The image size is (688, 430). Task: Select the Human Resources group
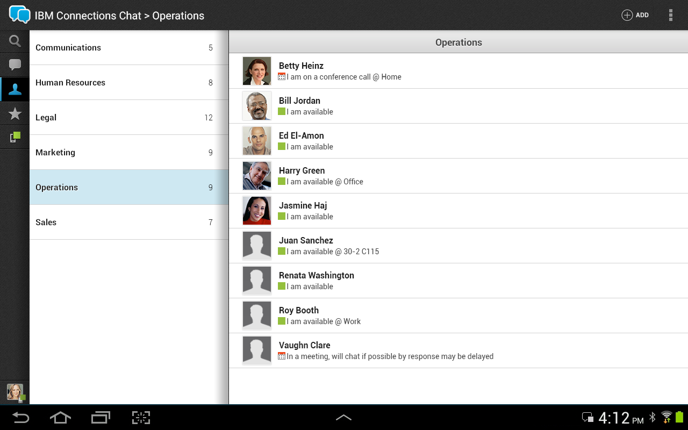[129, 83]
